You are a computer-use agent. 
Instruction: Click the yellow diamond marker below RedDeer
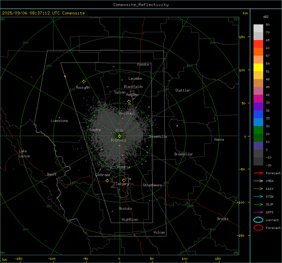click(129, 102)
